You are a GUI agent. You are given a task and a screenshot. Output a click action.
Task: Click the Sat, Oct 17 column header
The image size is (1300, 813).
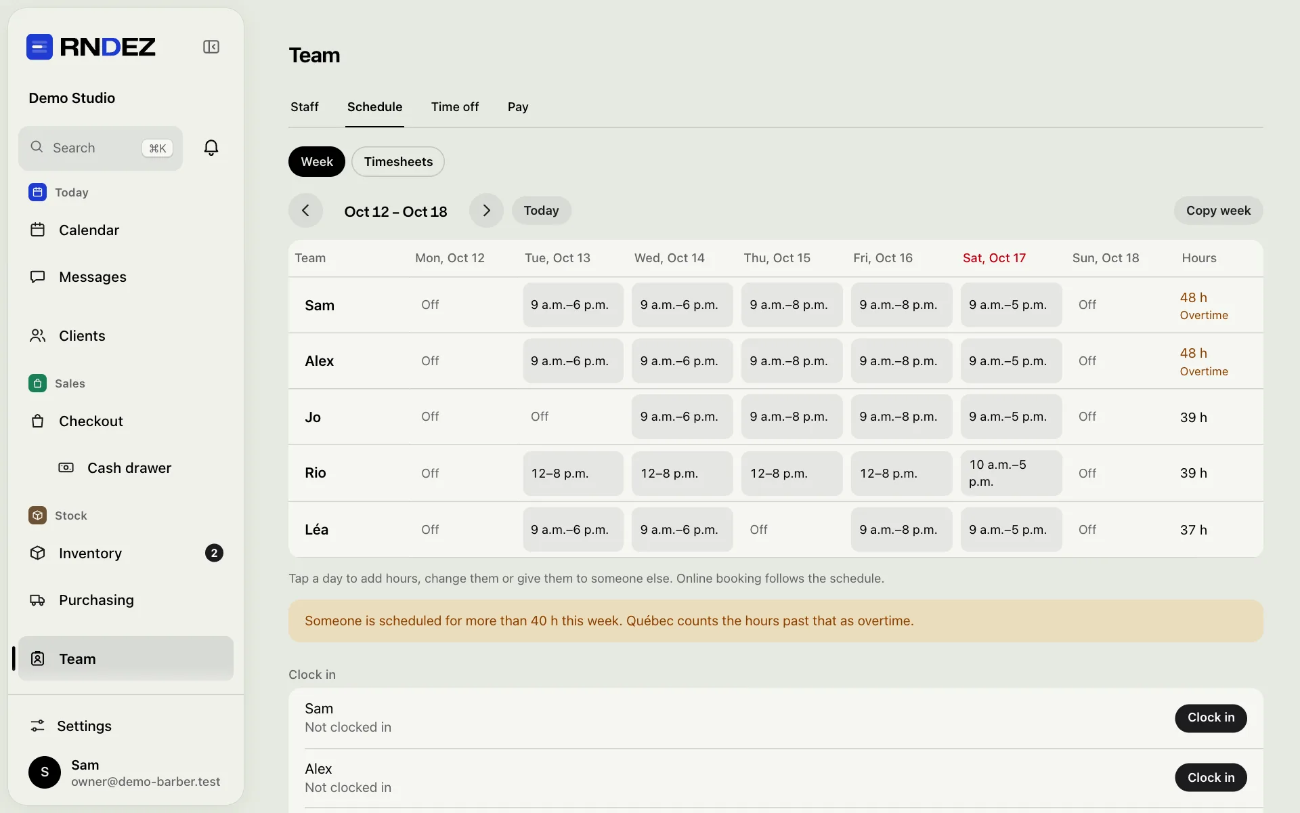pos(994,258)
